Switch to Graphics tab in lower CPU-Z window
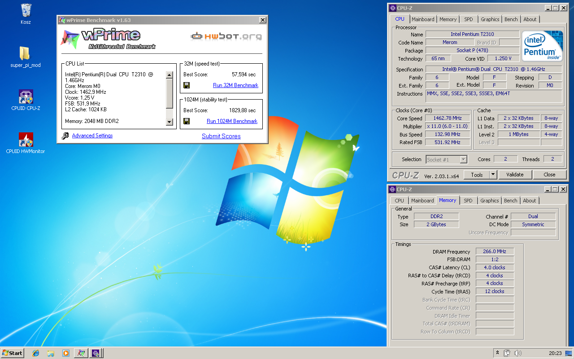Viewport: 574px width, 359px height. point(489,201)
